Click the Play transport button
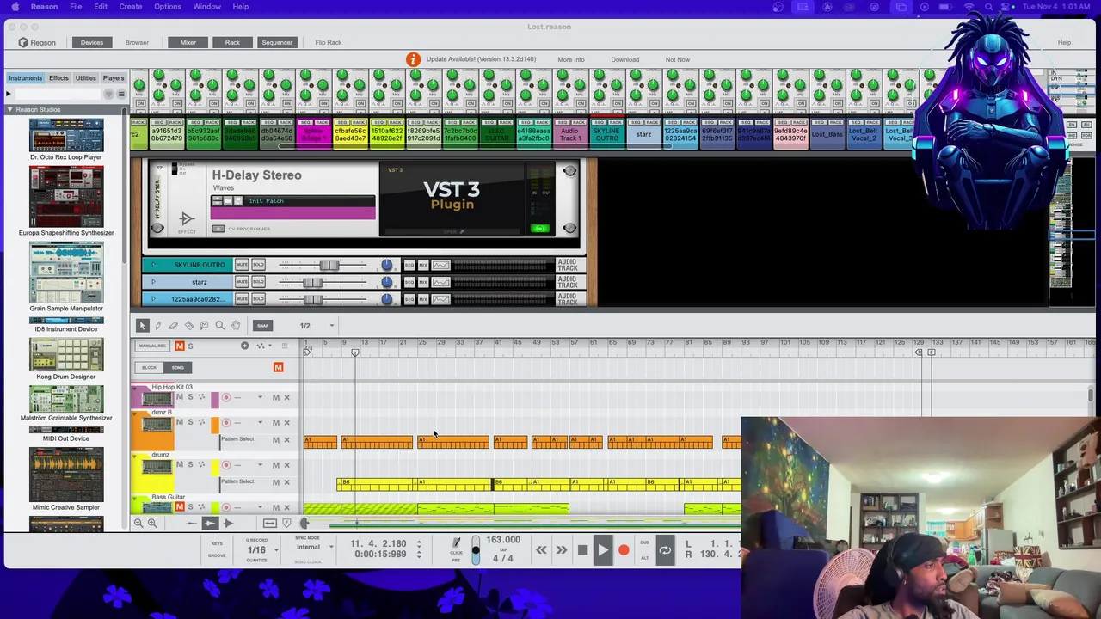 click(x=603, y=550)
